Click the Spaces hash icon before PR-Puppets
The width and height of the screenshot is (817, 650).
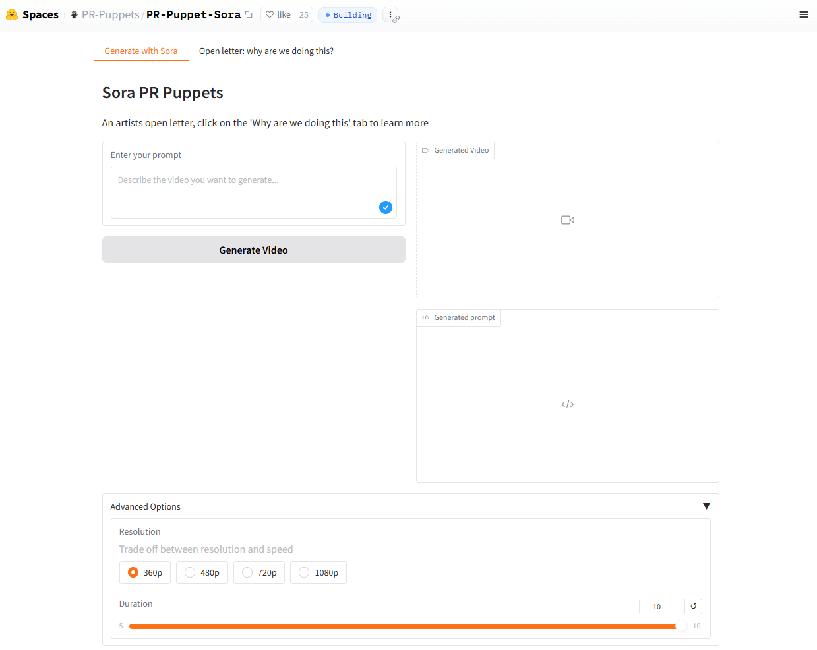(73, 14)
